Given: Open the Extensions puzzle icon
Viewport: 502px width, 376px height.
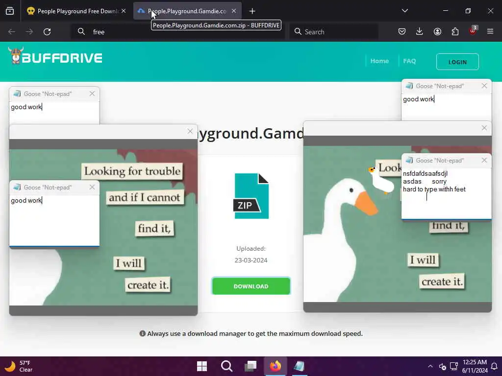Looking at the screenshot, I should tap(455, 31).
